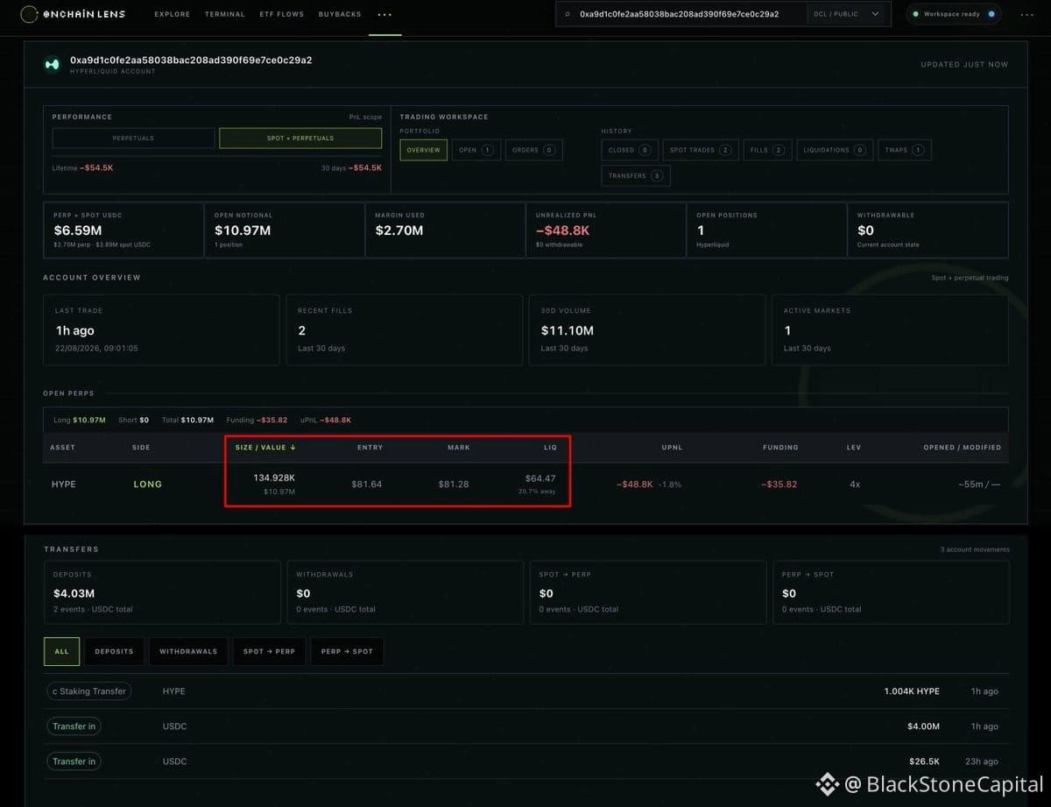This screenshot has width=1051, height=807.
Task: Click the Side column header
Action: (141, 447)
